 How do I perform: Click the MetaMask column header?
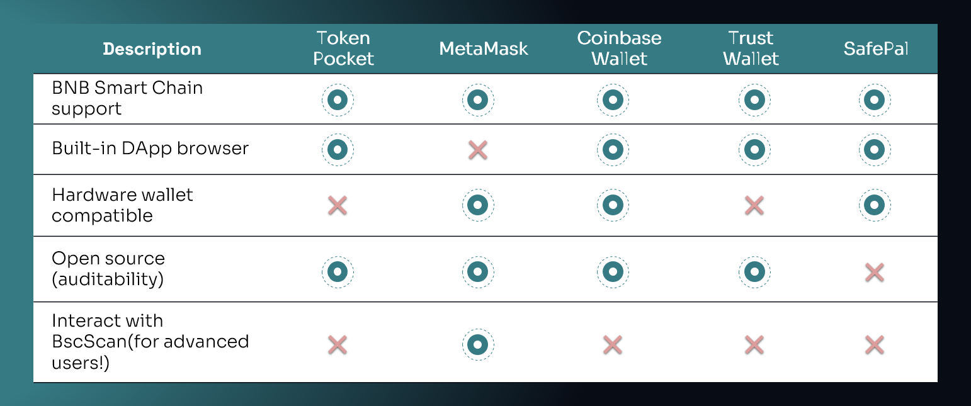pyautogui.click(x=484, y=49)
